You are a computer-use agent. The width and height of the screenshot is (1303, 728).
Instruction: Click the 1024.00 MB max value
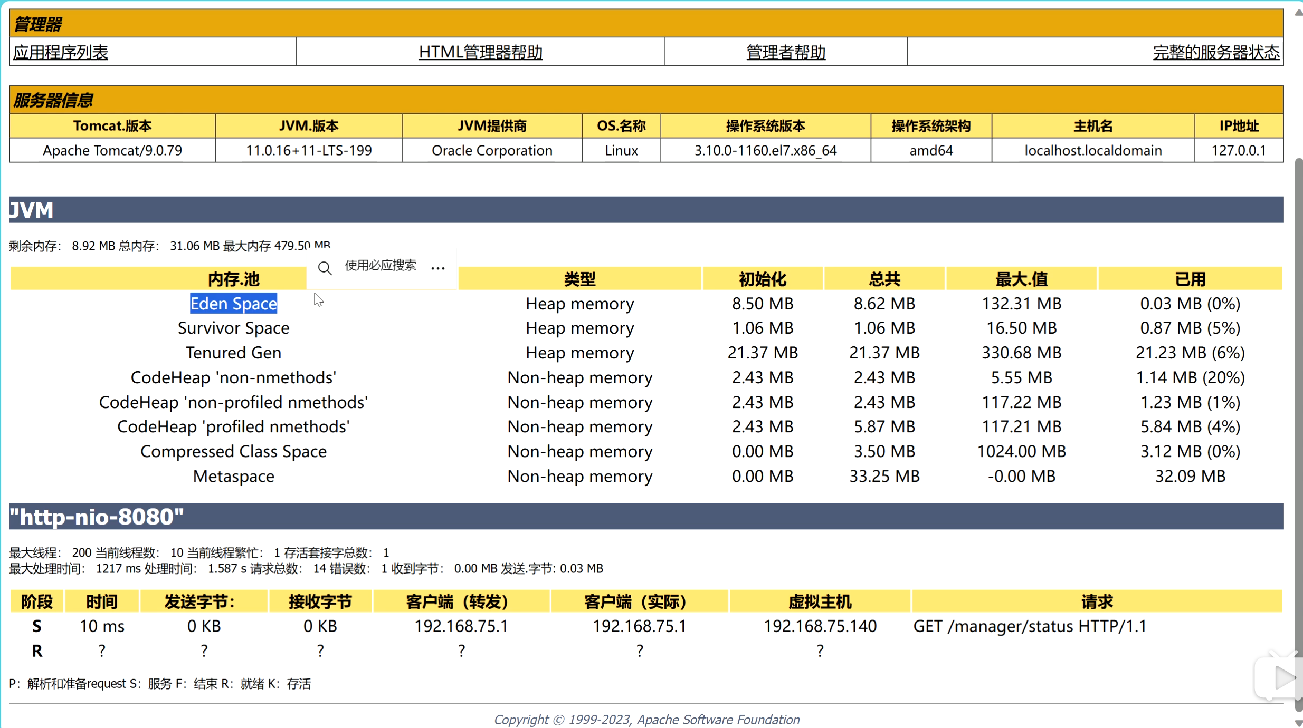pos(1021,451)
